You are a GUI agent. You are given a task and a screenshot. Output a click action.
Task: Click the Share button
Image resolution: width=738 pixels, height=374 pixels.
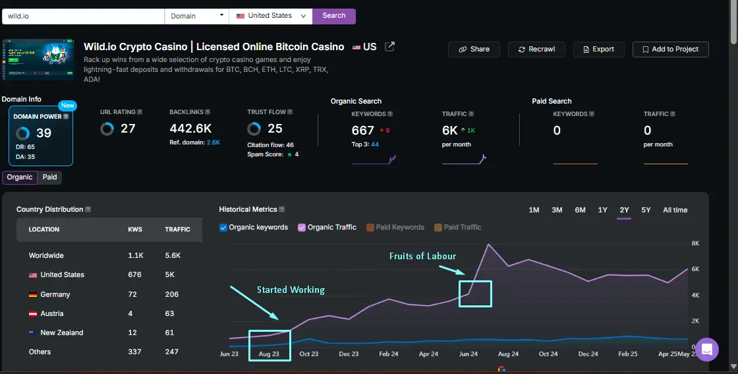[x=474, y=49]
